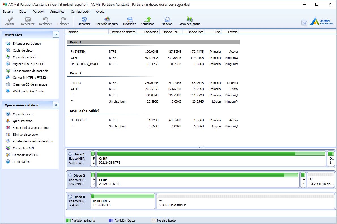Screen dimensions: 337x224
Task: Click the AOMEI Technology logo
Action: click(322, 22)
